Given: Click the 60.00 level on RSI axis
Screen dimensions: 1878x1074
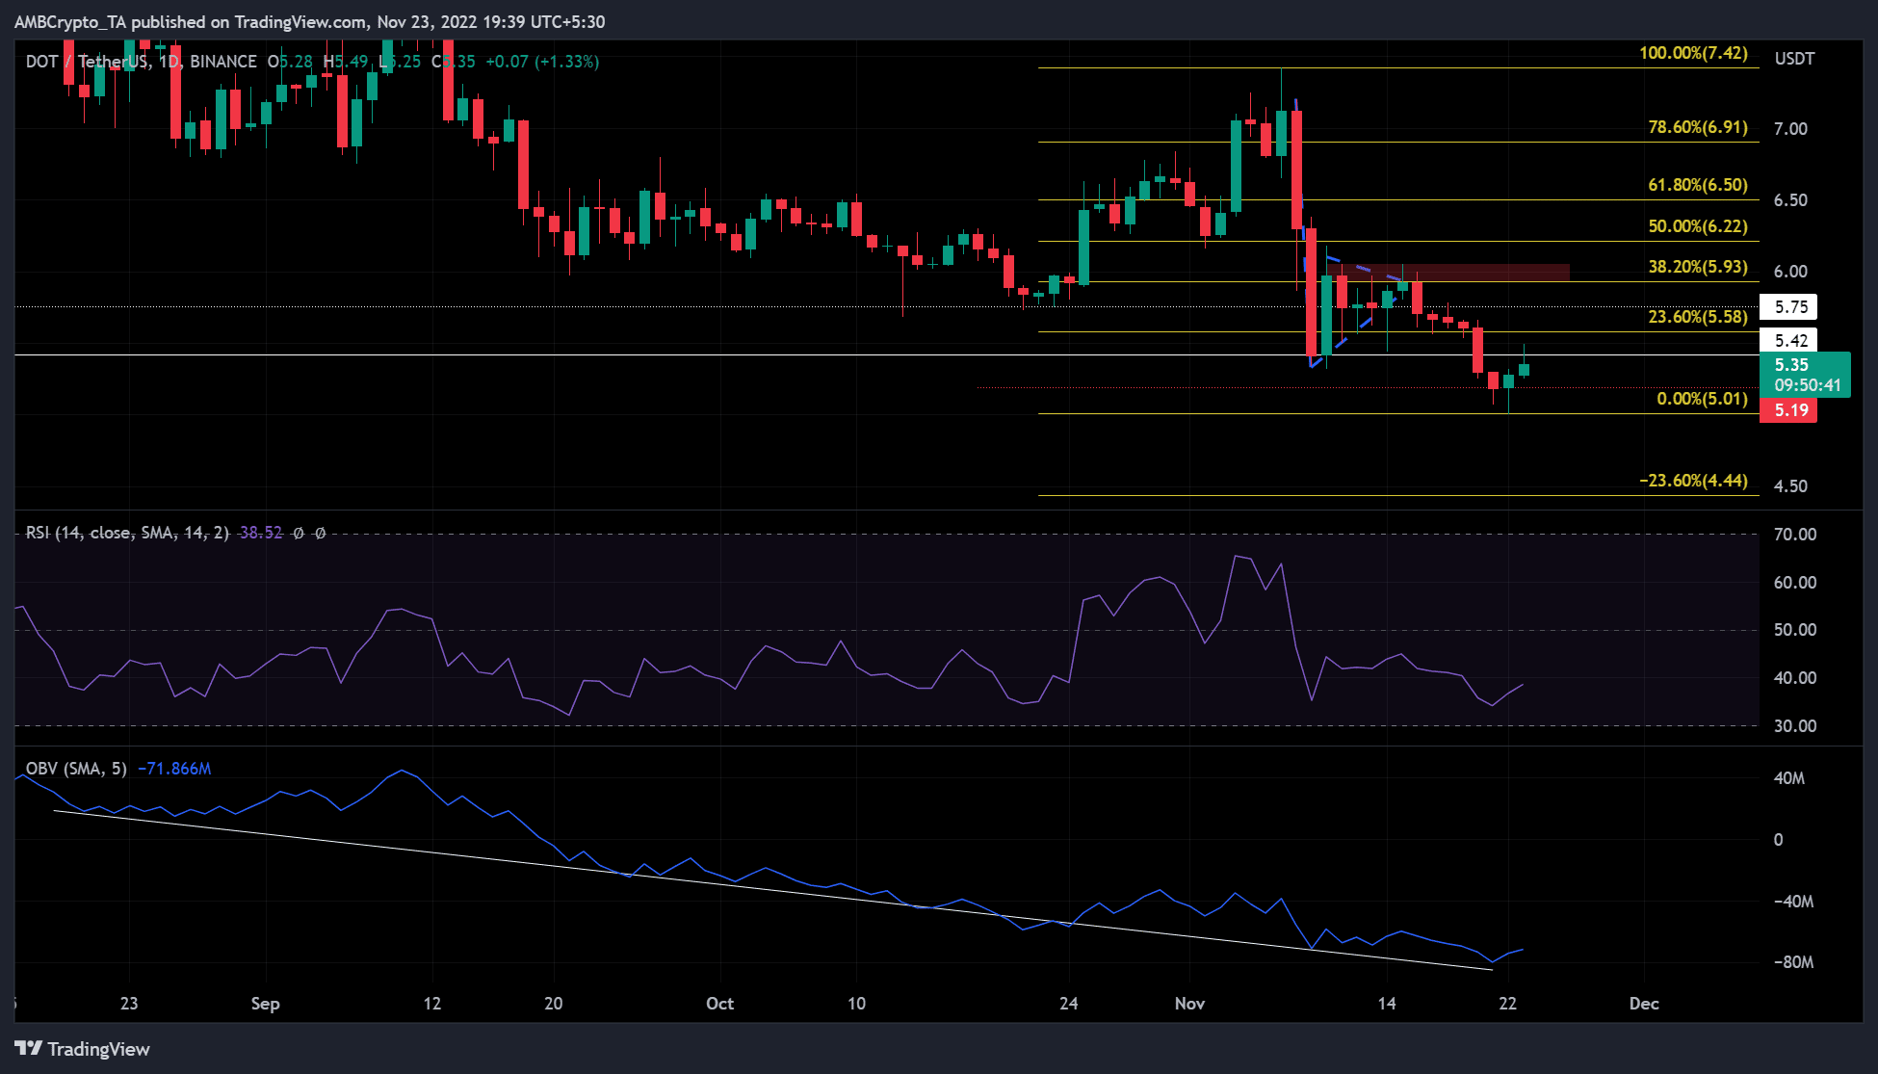Looking at the screenshot, I should point(1795,583).
